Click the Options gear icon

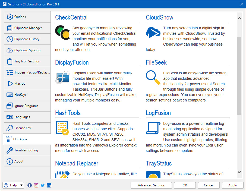pyautogui.click(x=10, y=17)
